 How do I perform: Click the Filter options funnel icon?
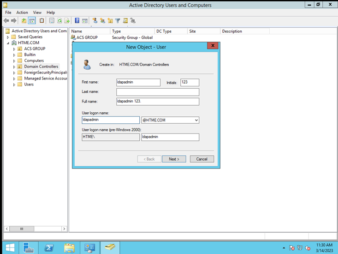coord(118,21)
